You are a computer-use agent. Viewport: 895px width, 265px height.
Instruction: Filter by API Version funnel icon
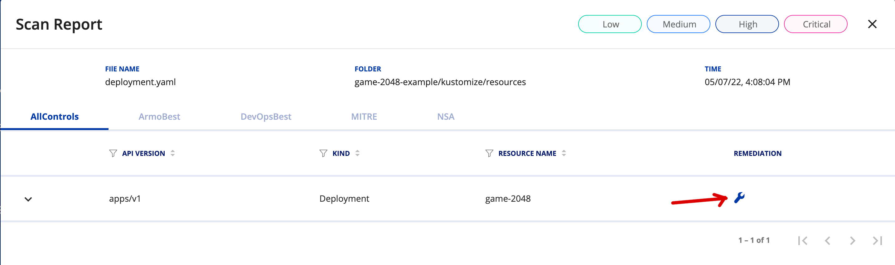(x=113, y=153)
